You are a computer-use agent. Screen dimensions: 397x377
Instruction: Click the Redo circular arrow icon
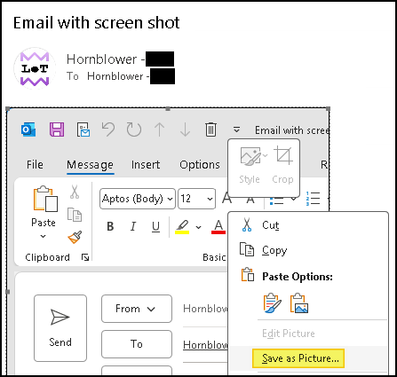click(x=134, y=130)
